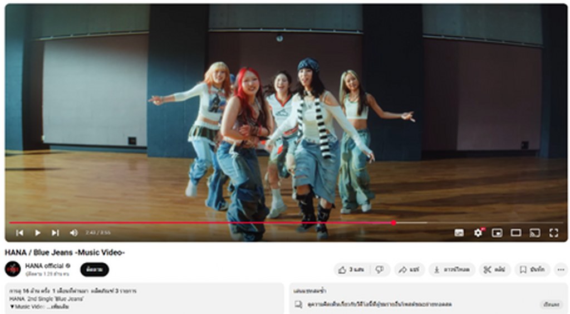Click '2nd Single Blue Jeans' description text

55,299
